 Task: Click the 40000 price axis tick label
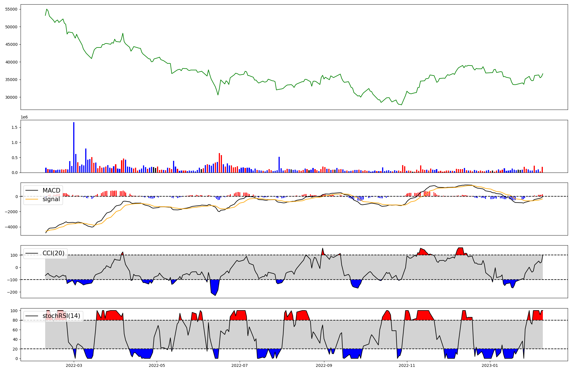click(11, 62)
